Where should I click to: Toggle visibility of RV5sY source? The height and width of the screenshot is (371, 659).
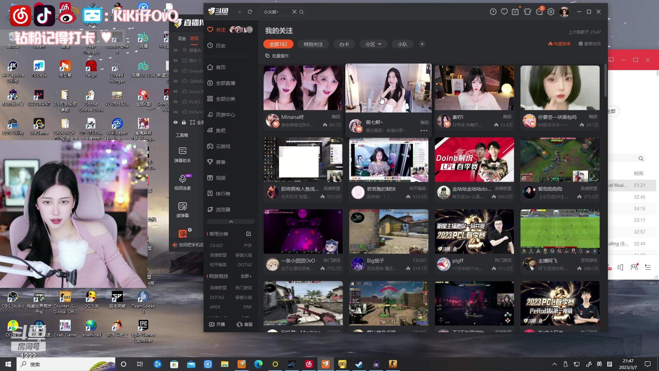point(176,112)
